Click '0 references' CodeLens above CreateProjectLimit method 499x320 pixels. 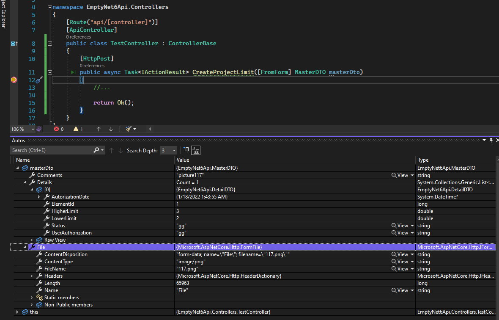click(92, 66)
